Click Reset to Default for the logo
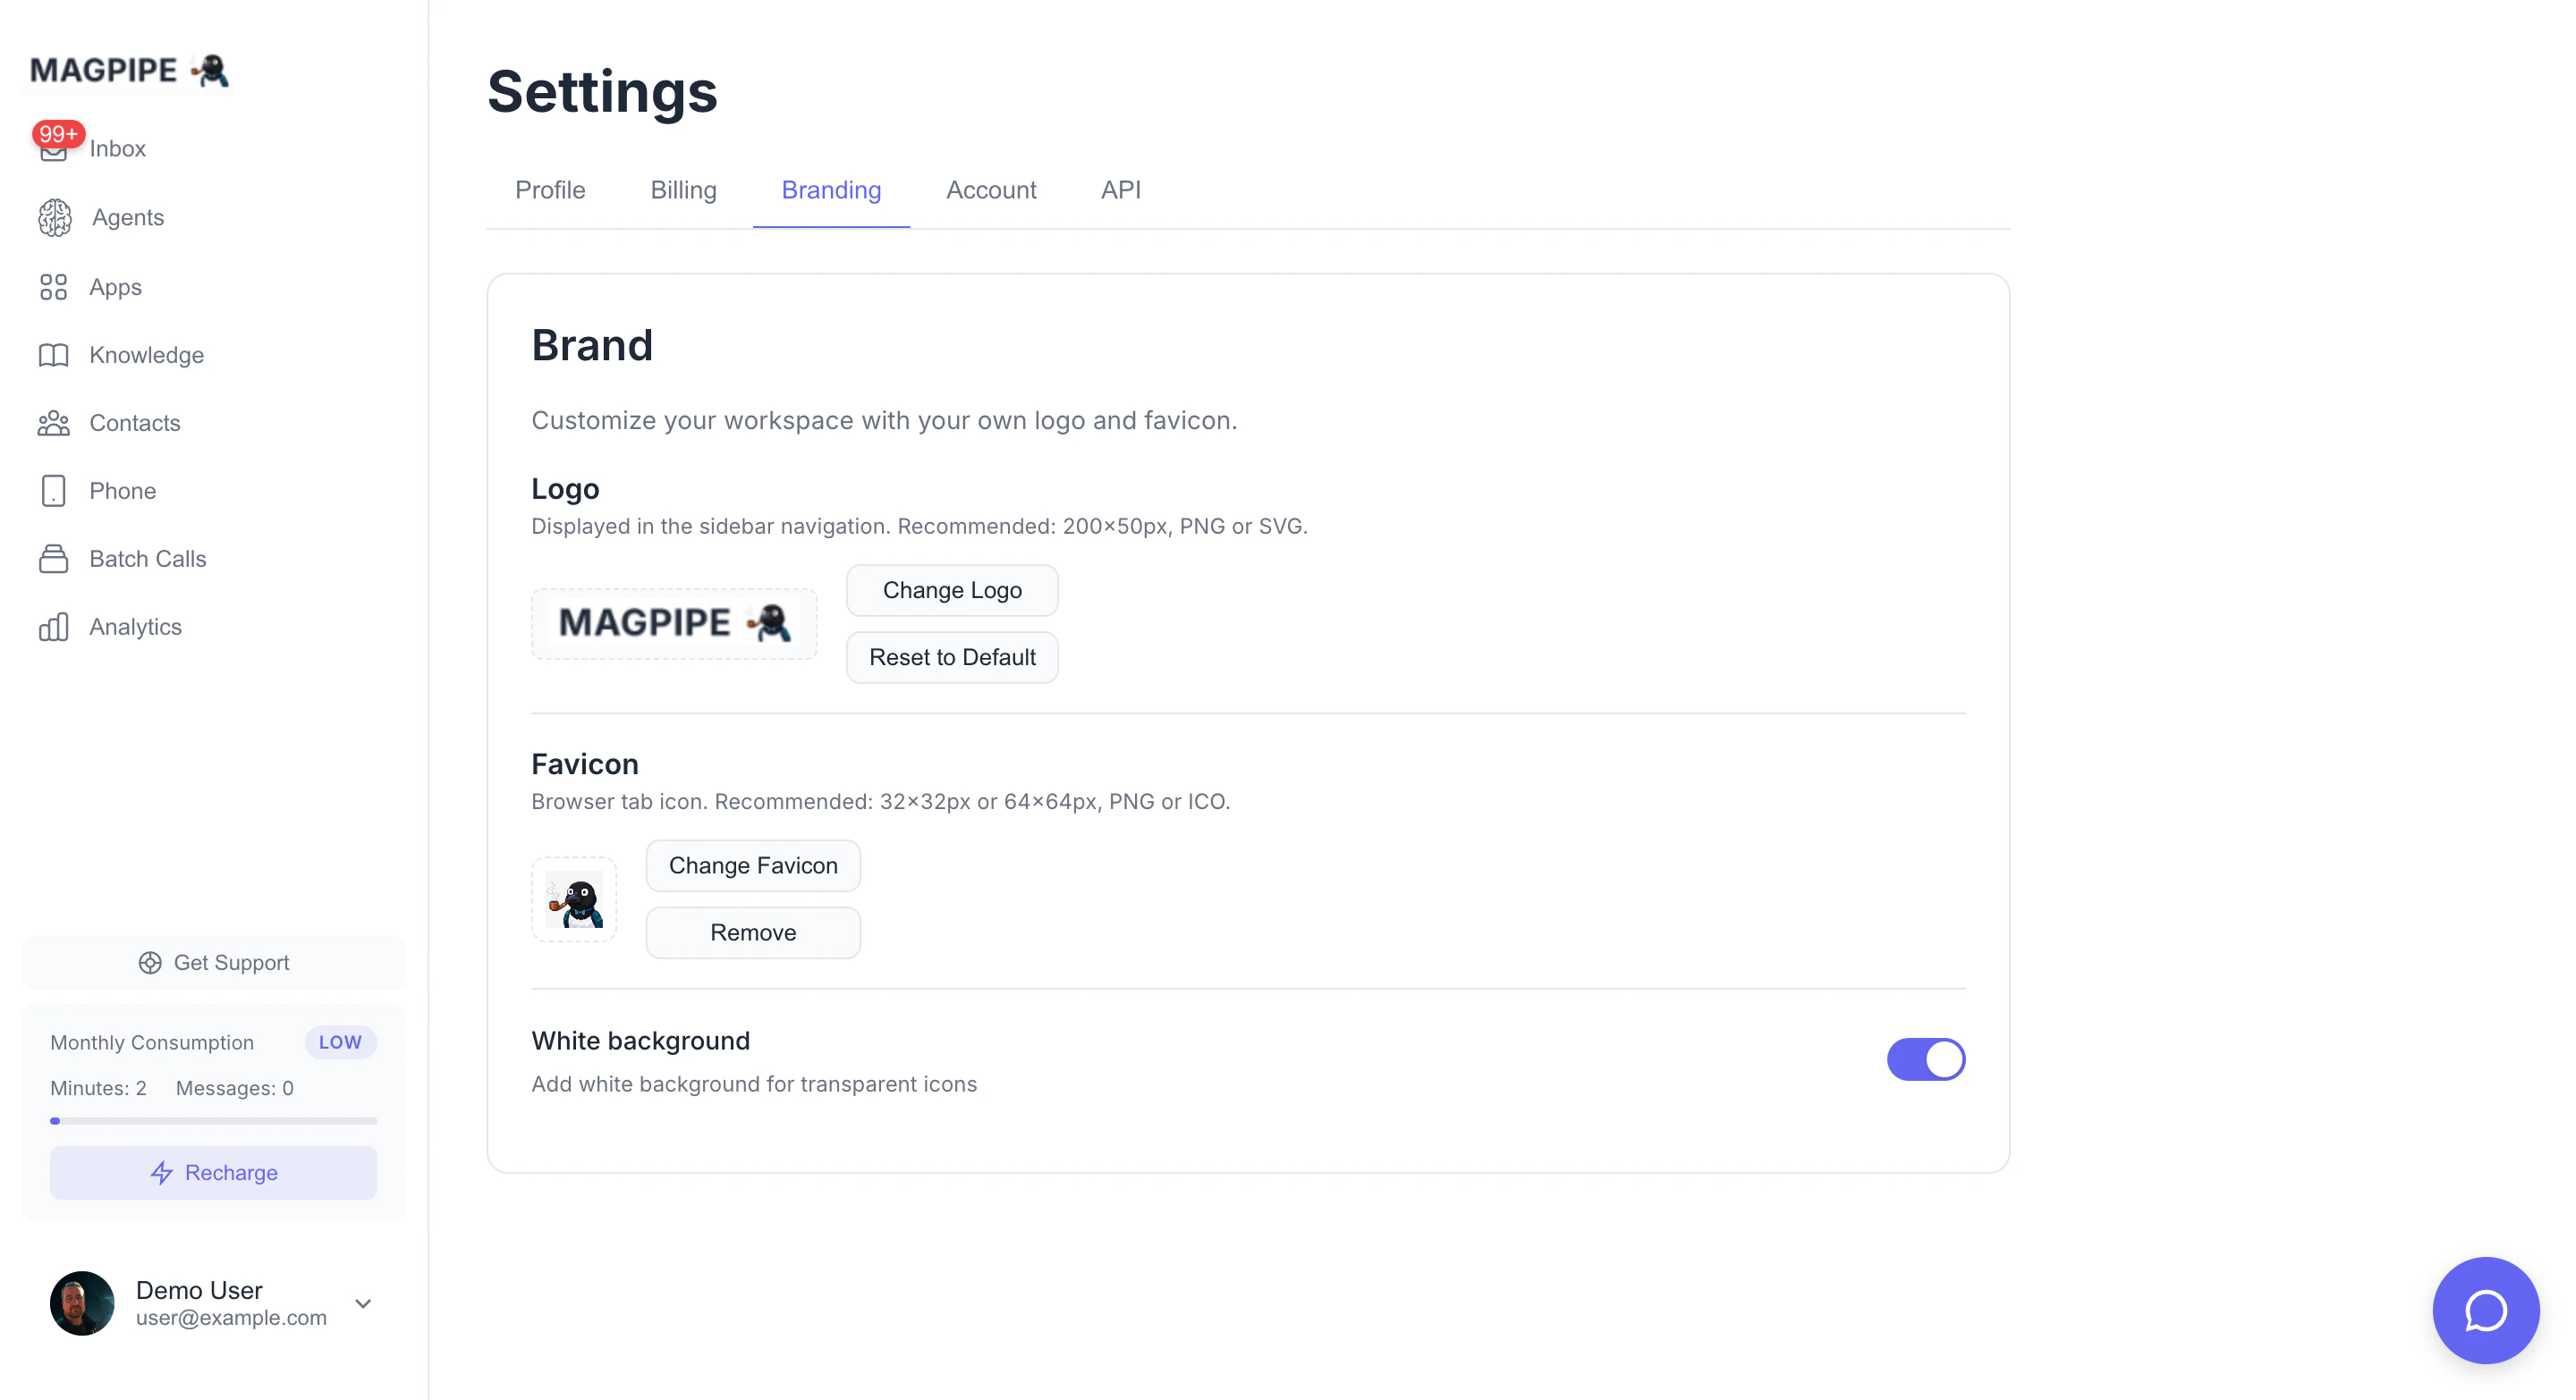Image resolution: width=2576 pixels, height=1400 pixels. [x=951, y=656]
